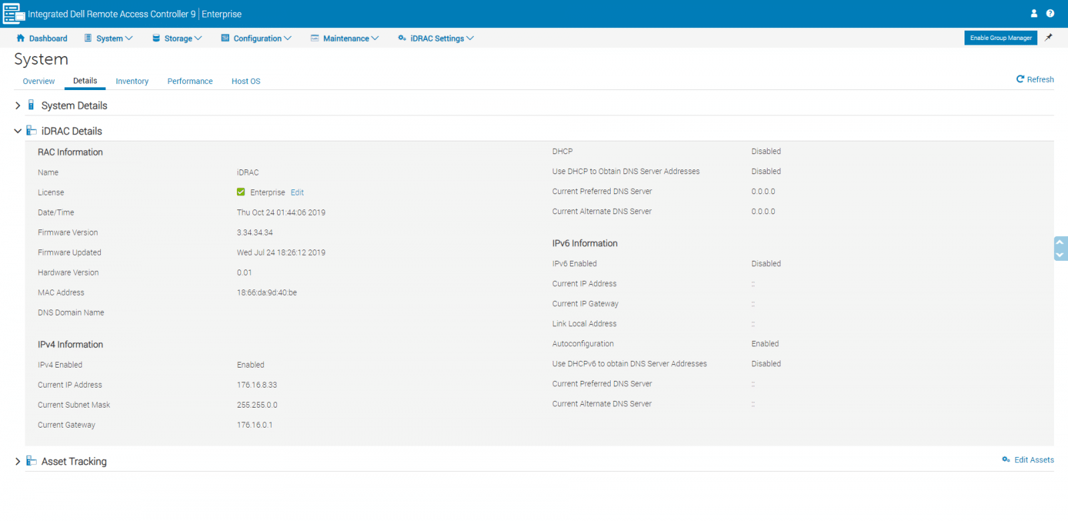Open the user profile icon
This screenshot has width=1068, height=521.
1034,13
